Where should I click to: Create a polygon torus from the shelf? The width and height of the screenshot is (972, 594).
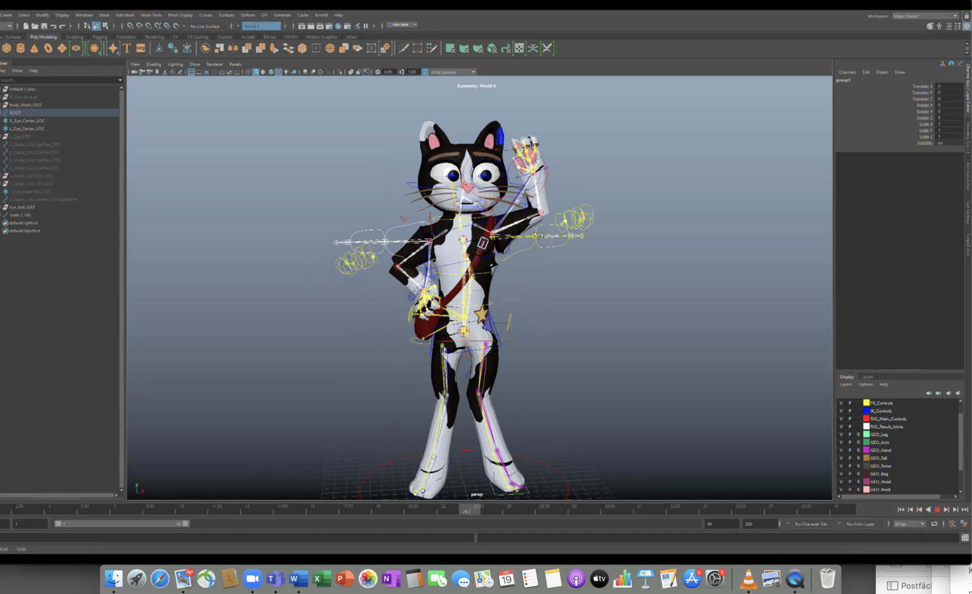48,48
